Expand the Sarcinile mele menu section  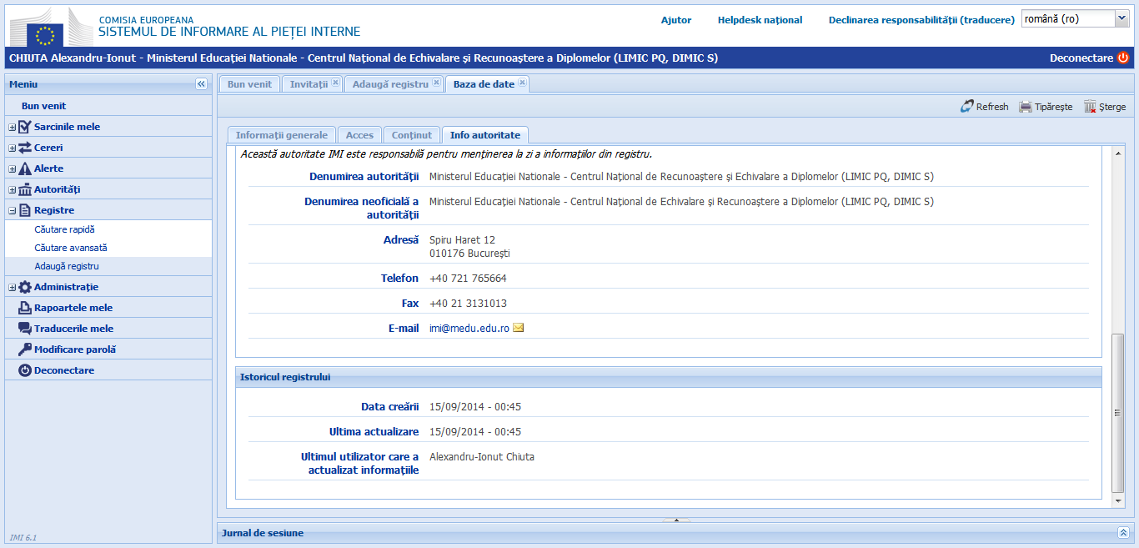point(10,126)
